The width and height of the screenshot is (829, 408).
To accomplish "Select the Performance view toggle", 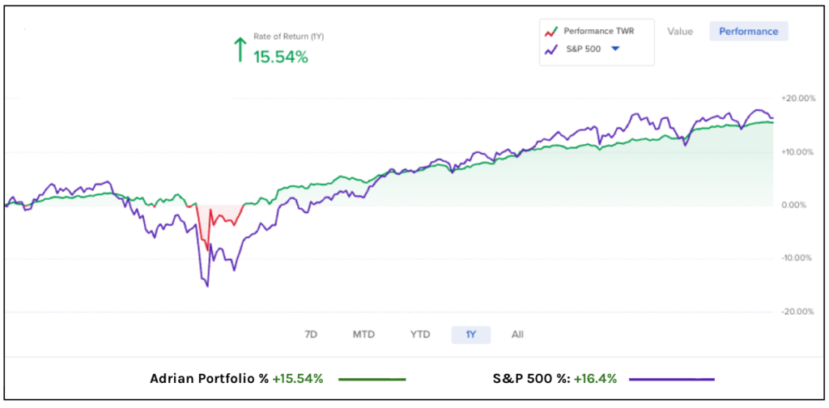I will coord(749,32).
